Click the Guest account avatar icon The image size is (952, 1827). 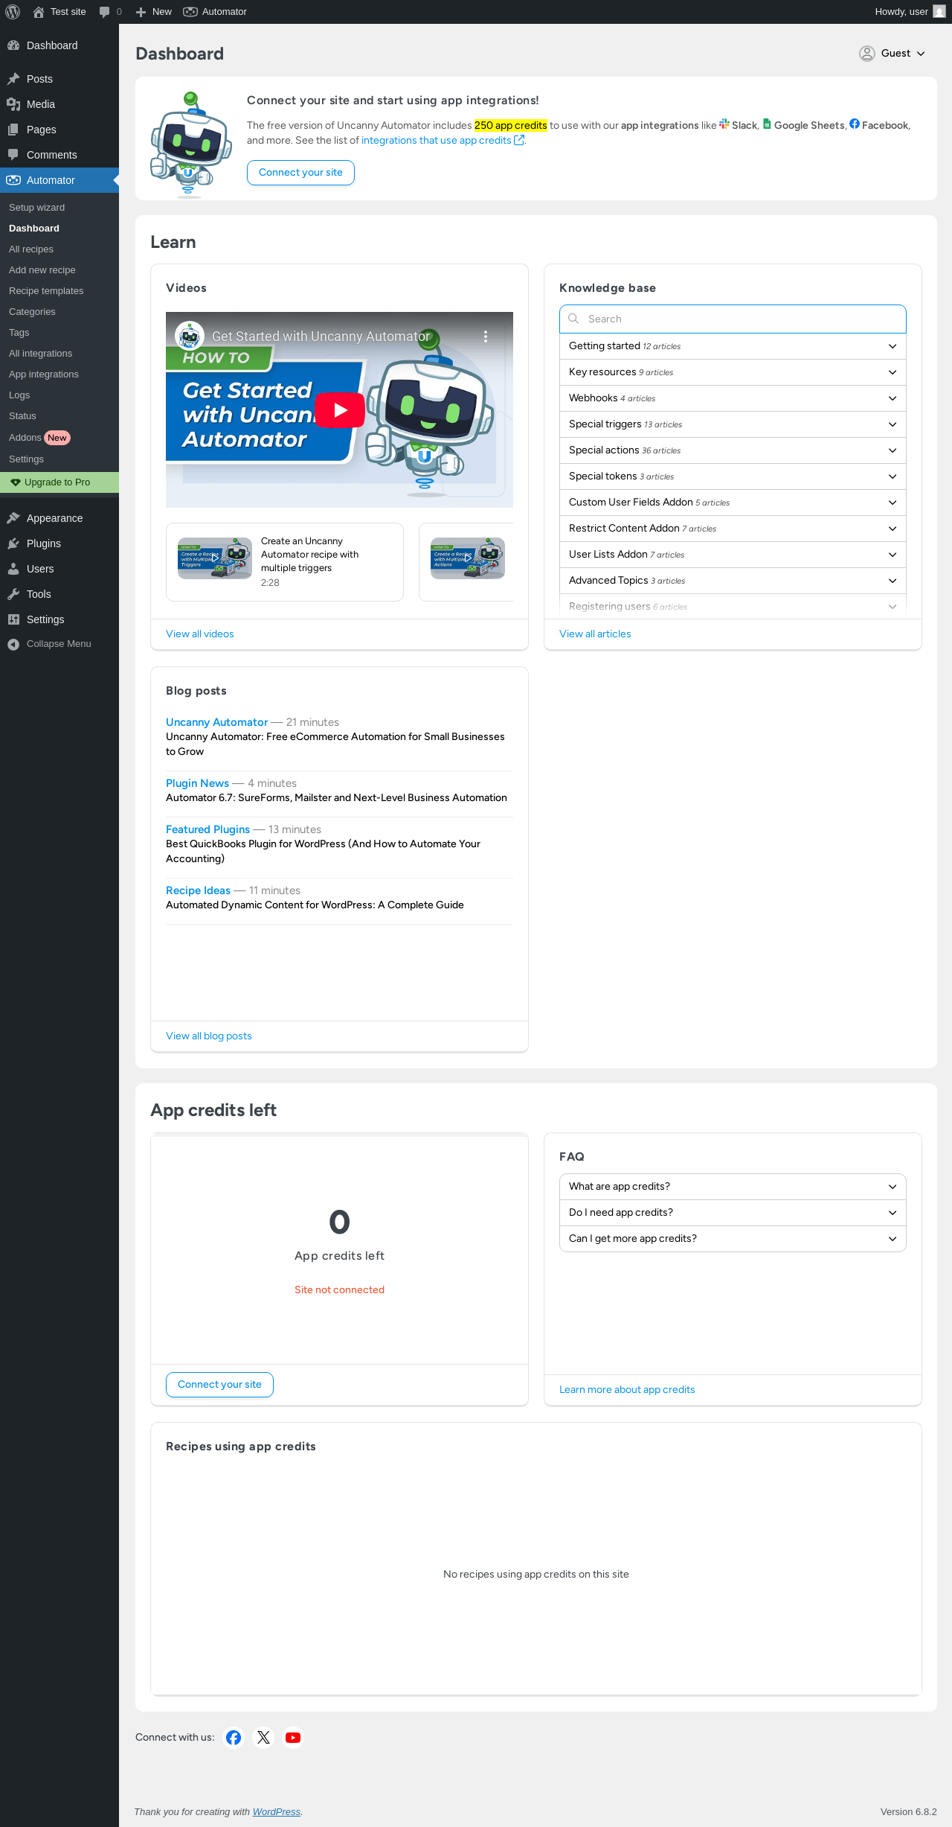coord(867,54)
